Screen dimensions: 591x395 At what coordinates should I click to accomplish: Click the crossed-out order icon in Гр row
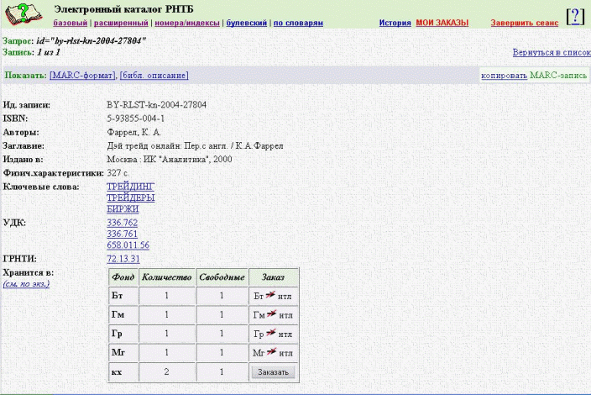tap(271, 334)
